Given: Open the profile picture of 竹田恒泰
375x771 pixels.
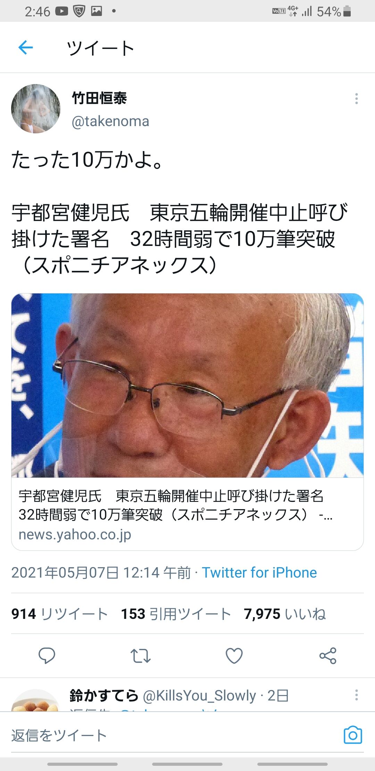Looking at the screenshot, I should click(x=36, y=109).
